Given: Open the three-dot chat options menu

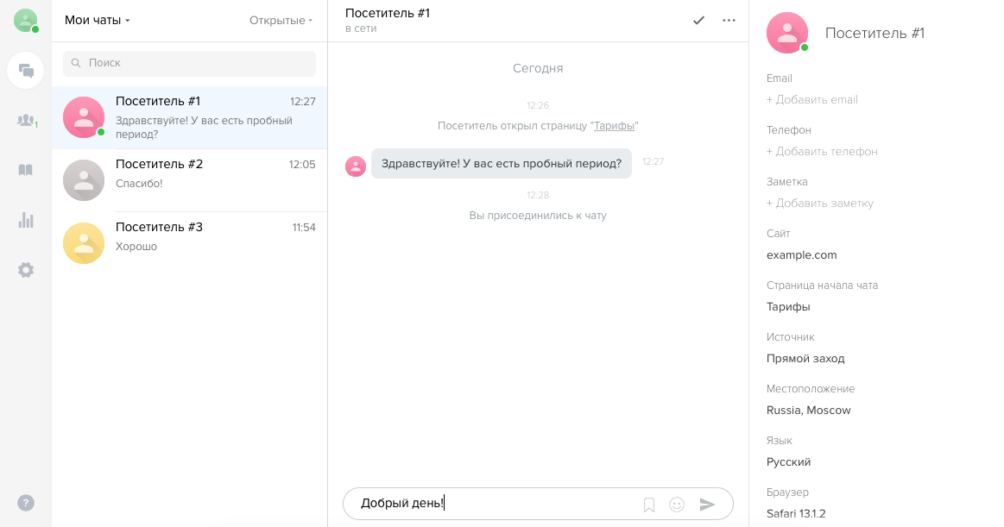Looking at the screenshot, I should tap(729, 20).
